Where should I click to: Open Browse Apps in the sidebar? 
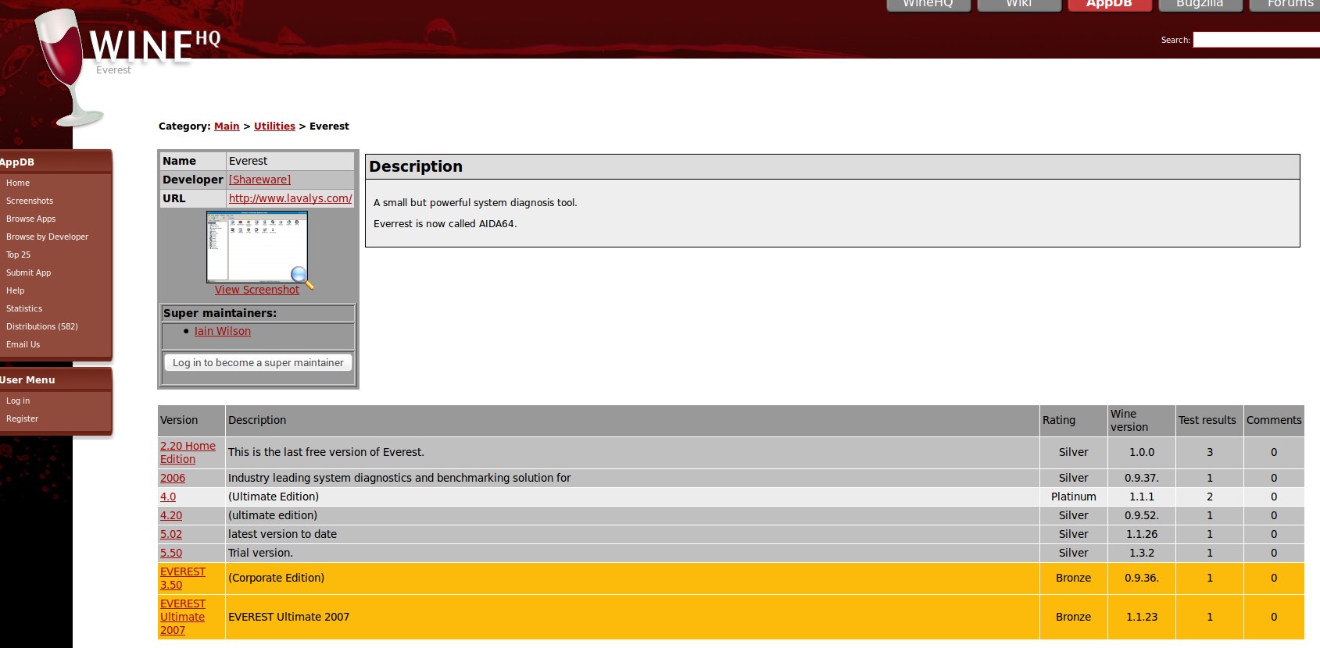(x=31, y=219)
